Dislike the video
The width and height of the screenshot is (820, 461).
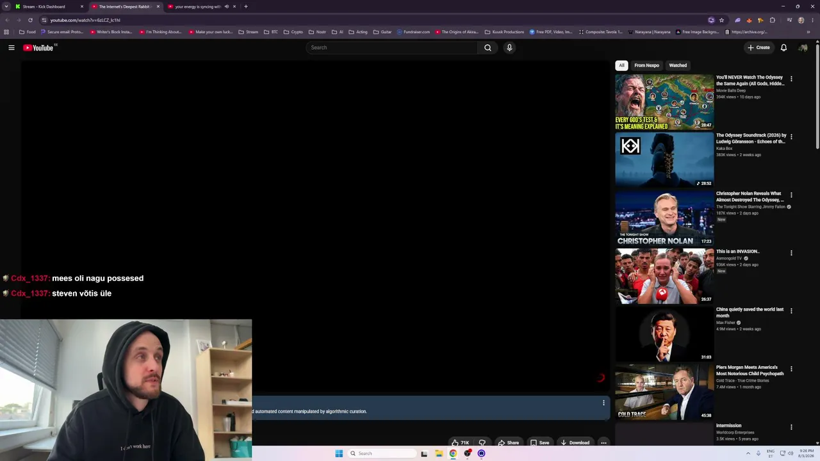(482, 442)
